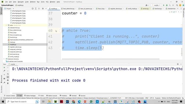
Task: Open the mqttk run configuration dropdown
Action: 156,5
